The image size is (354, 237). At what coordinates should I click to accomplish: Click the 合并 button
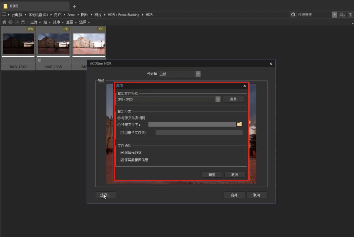point(234,195)
